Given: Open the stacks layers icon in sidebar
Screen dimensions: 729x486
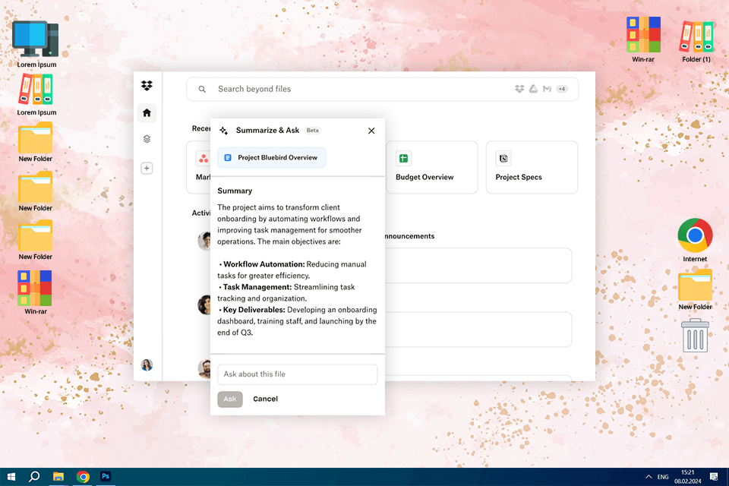Looking at the screenshot, I should point(147,139).
